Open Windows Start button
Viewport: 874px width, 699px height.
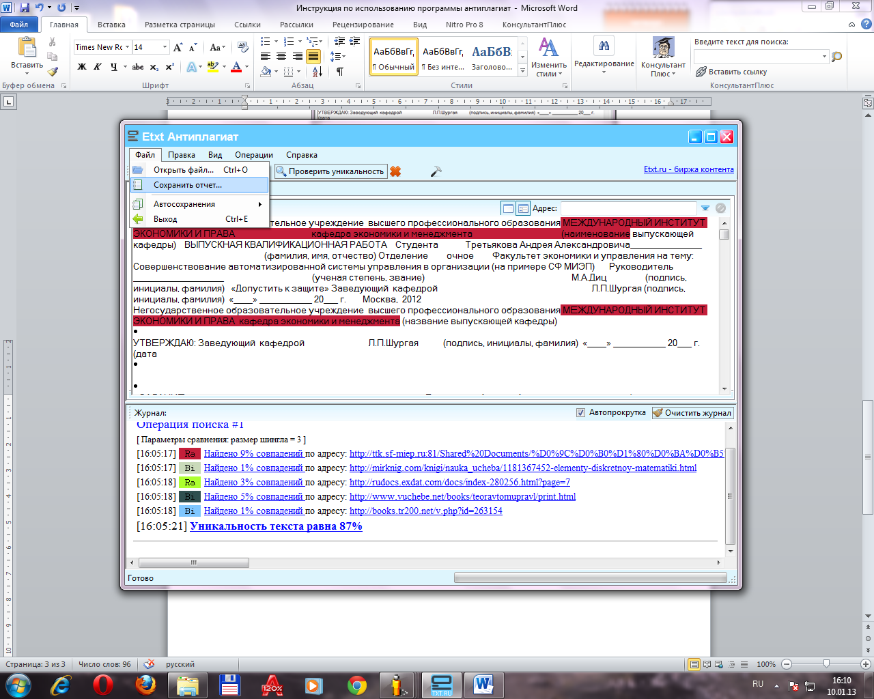coord(18,685)
